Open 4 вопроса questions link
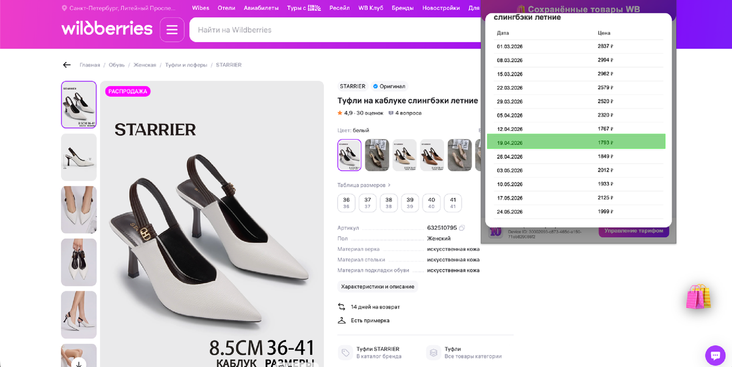 click(x=408, y=113)
